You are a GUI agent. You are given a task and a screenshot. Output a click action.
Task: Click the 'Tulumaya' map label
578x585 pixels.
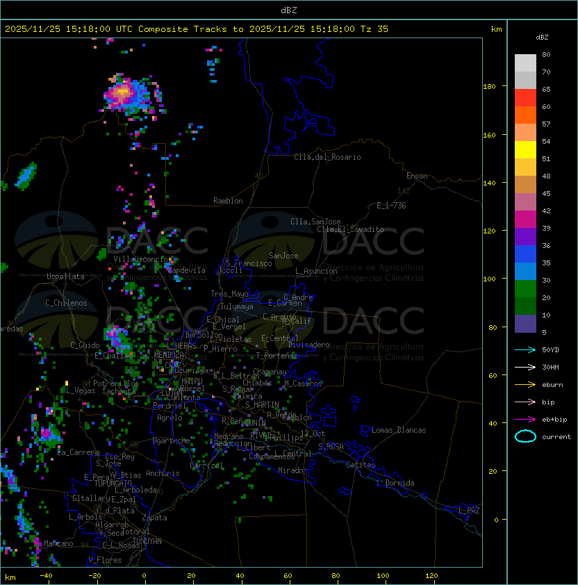click(x=237, y=306)
